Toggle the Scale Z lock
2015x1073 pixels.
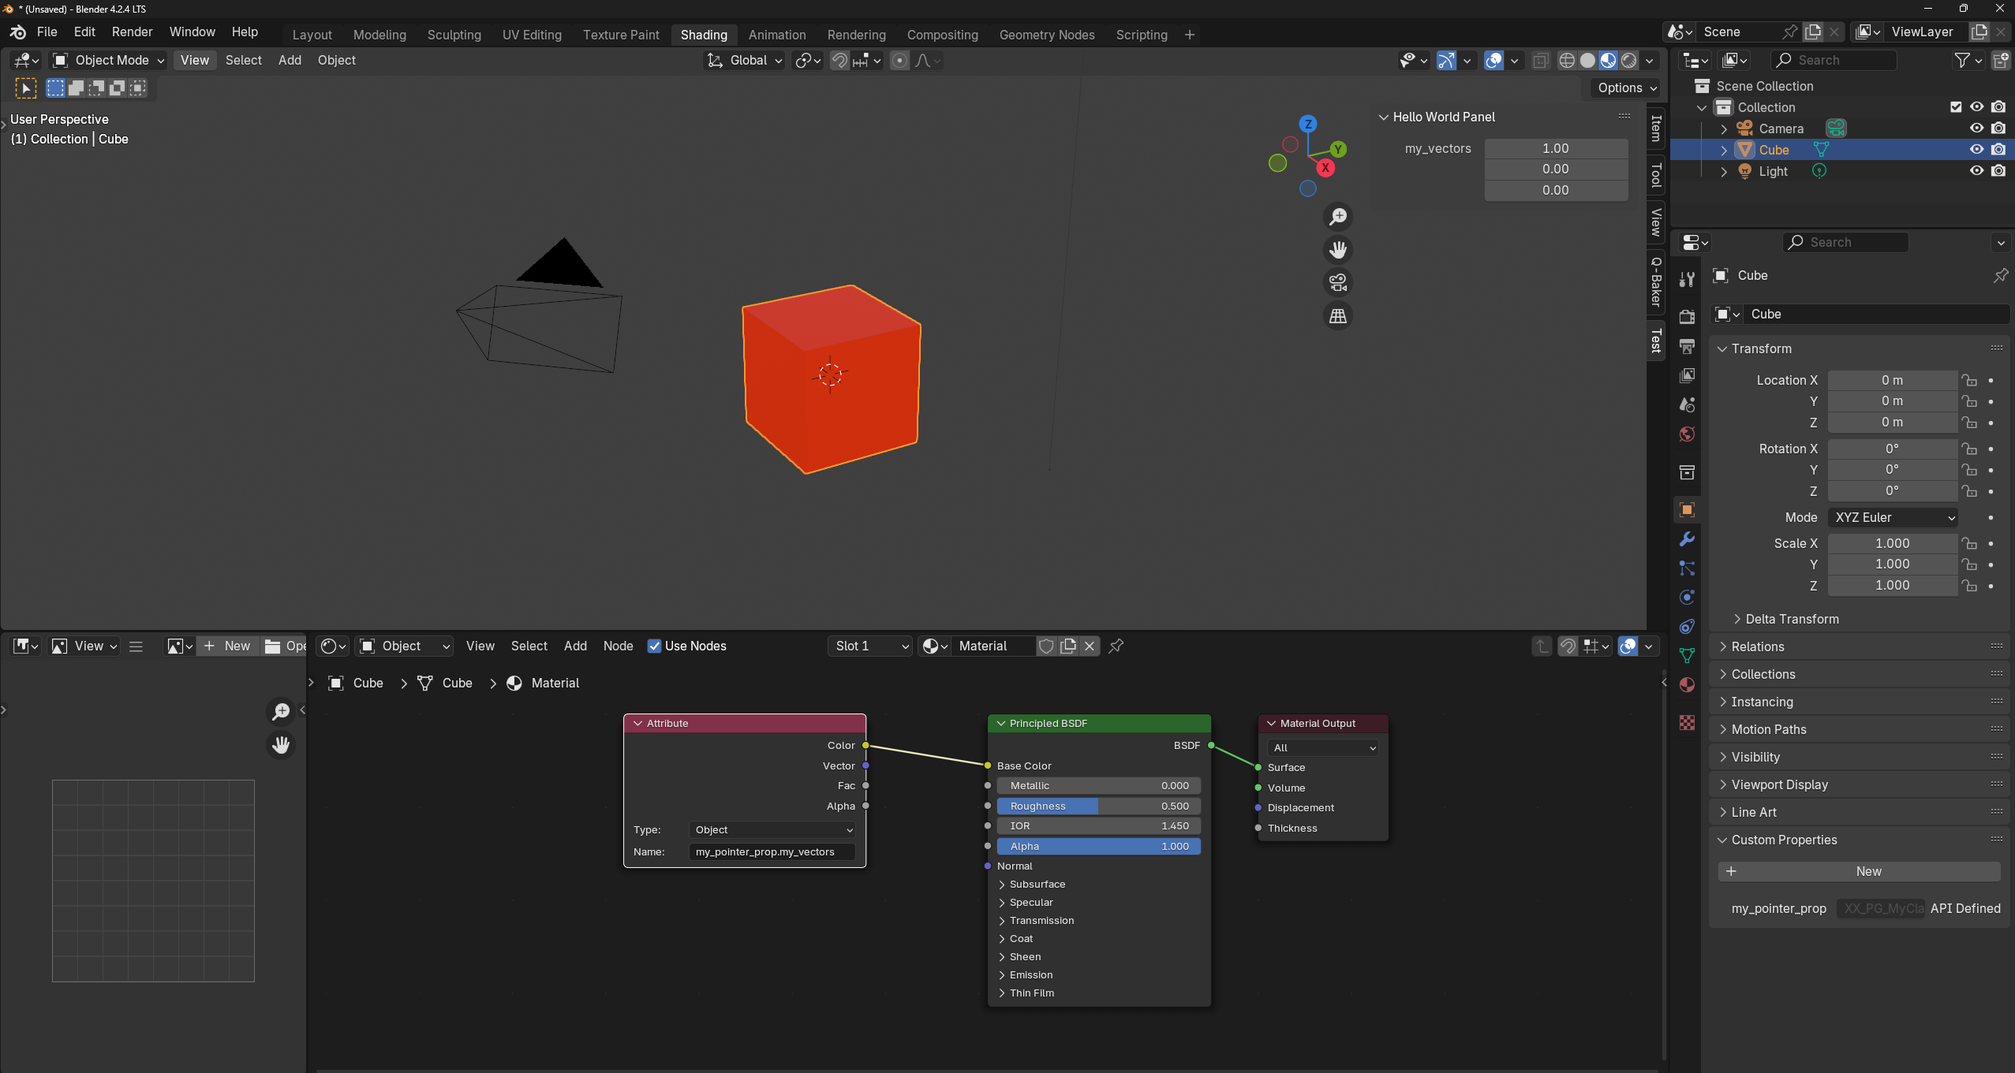pos(1969,586)
